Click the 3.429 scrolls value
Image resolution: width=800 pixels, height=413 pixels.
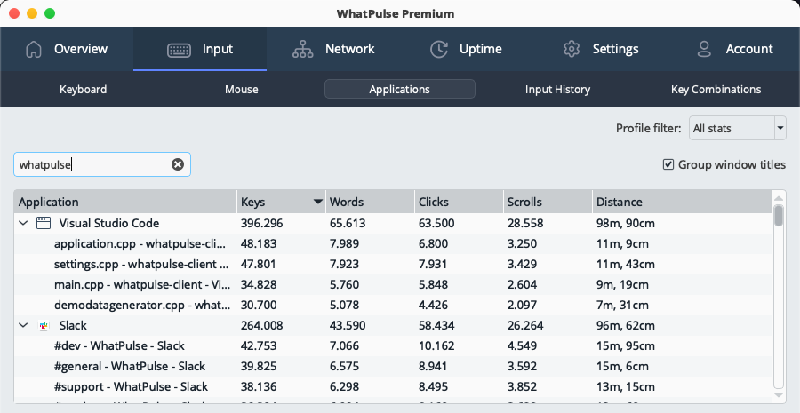click(522, 264)
